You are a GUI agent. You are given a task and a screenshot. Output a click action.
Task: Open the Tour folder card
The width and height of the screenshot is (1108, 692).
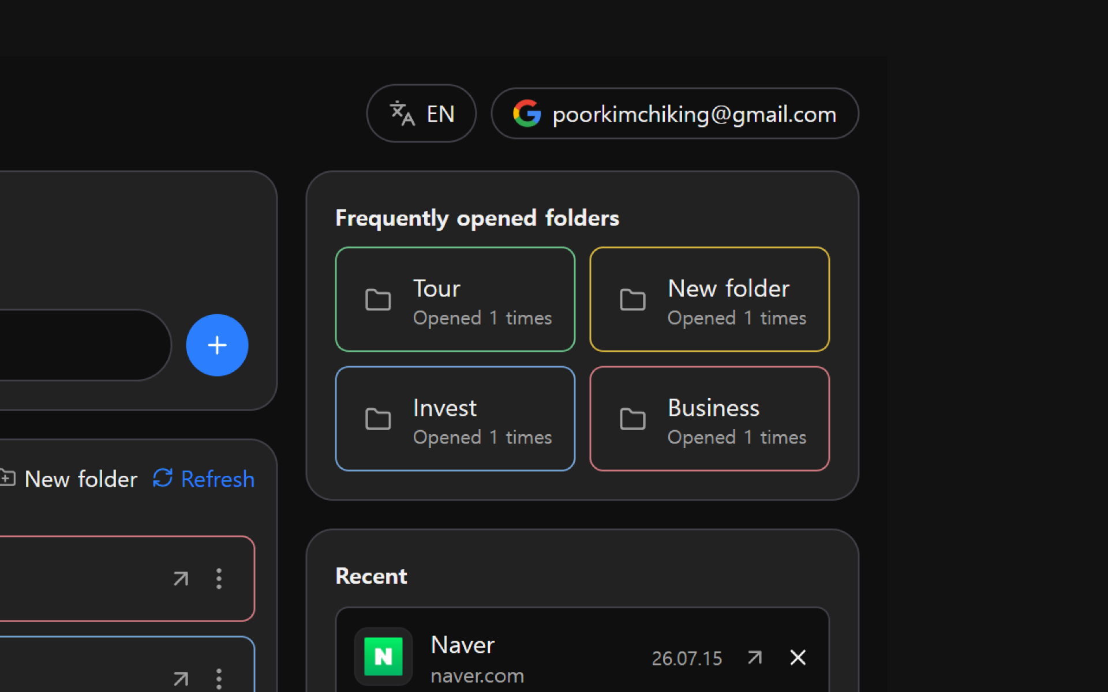455,299
